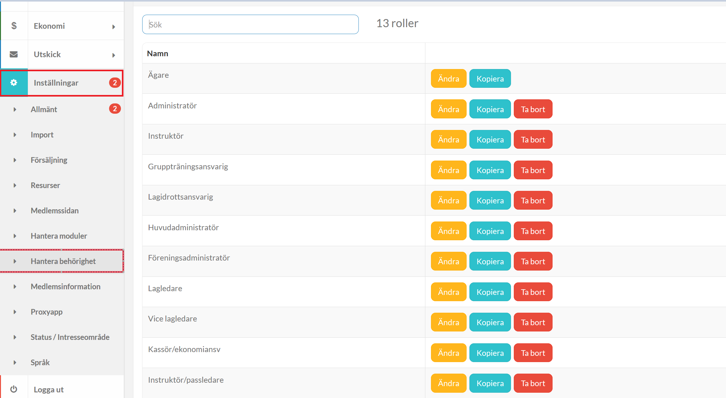
Task: Kopiera the Administratör role
Action: [490, 109]
